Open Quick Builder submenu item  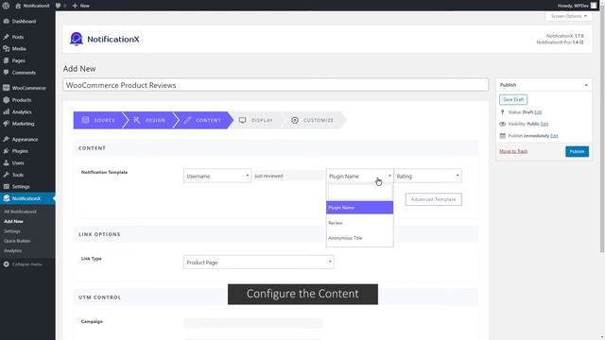pos(17,241)
